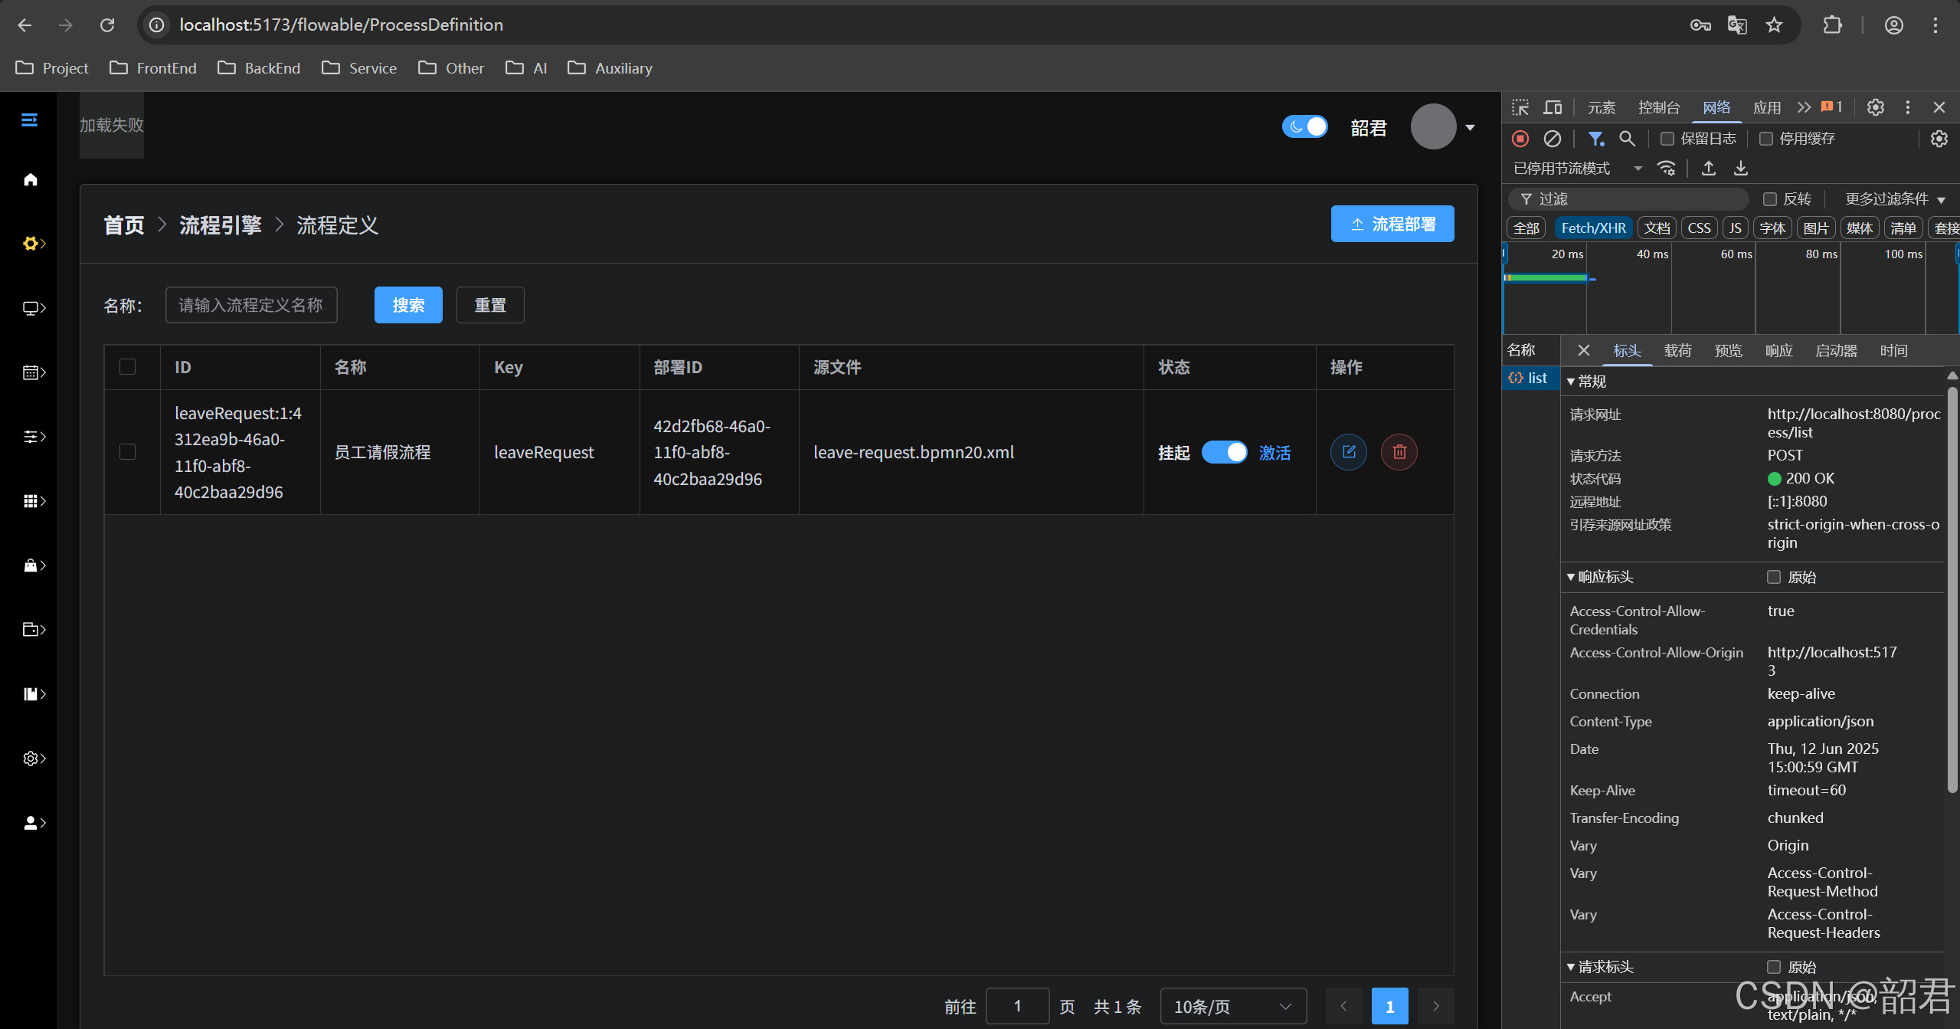The image size is (1960, 1029).
Task: Click the DevTools headers panel scrollbar
Action: point(1952,590)
